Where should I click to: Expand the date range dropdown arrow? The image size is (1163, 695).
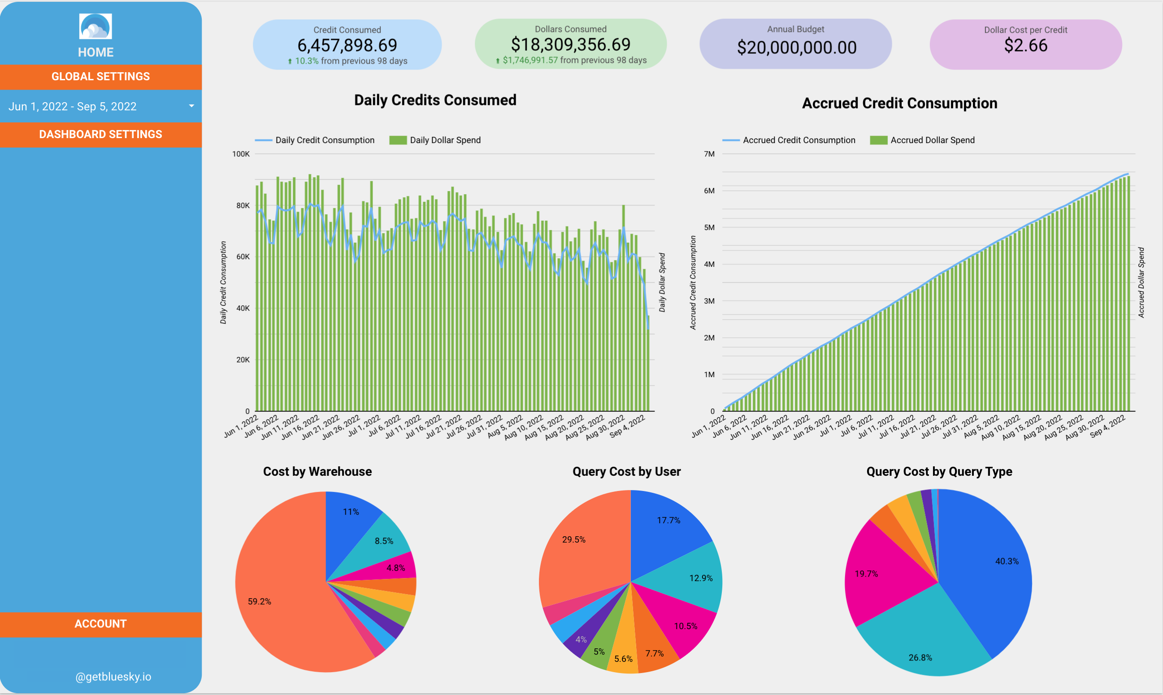191,106
